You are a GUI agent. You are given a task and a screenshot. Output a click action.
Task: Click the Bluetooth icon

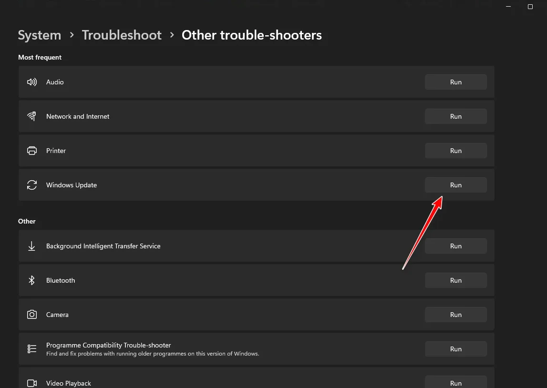coord(32,280)
